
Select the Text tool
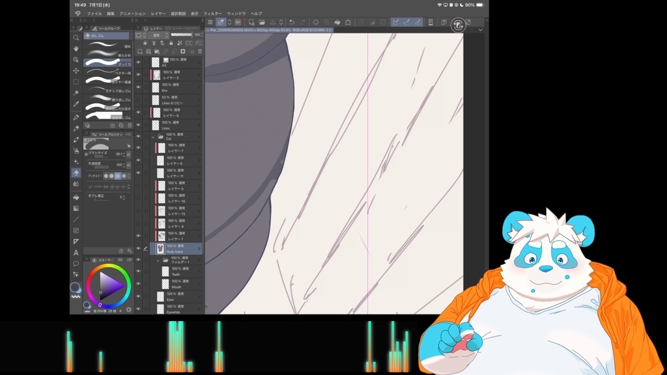76,253
